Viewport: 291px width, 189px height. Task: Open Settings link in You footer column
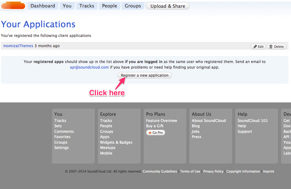61,148
